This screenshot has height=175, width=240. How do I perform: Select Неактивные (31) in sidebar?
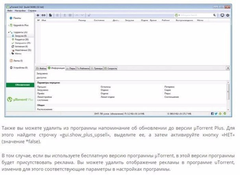[21, 50]
